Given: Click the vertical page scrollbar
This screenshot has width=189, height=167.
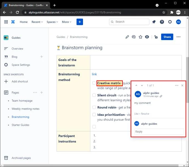Looking at the screenshot, I should (x=187, y=80).
